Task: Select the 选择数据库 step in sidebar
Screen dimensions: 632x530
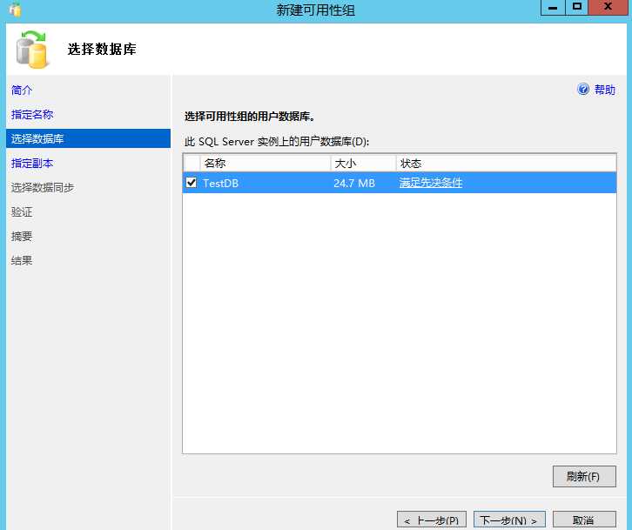Action: [x=88, y=138]
